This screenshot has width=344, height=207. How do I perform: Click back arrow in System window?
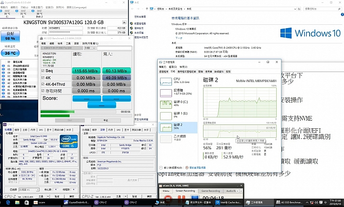[132, 9]
